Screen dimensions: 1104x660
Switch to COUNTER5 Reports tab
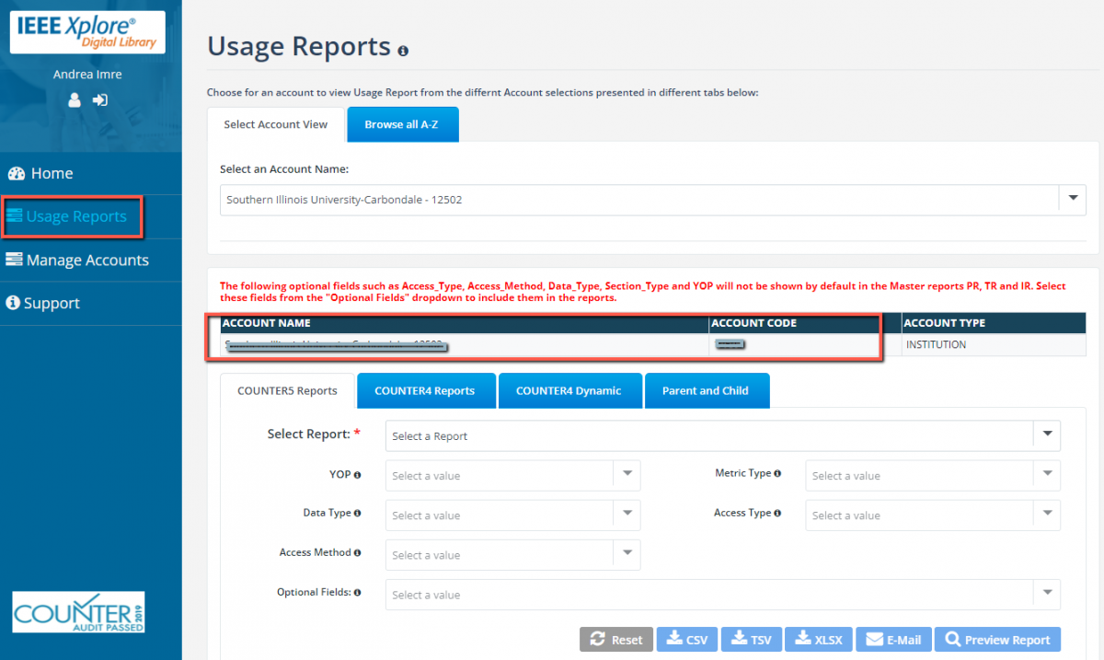click(287, 390)
